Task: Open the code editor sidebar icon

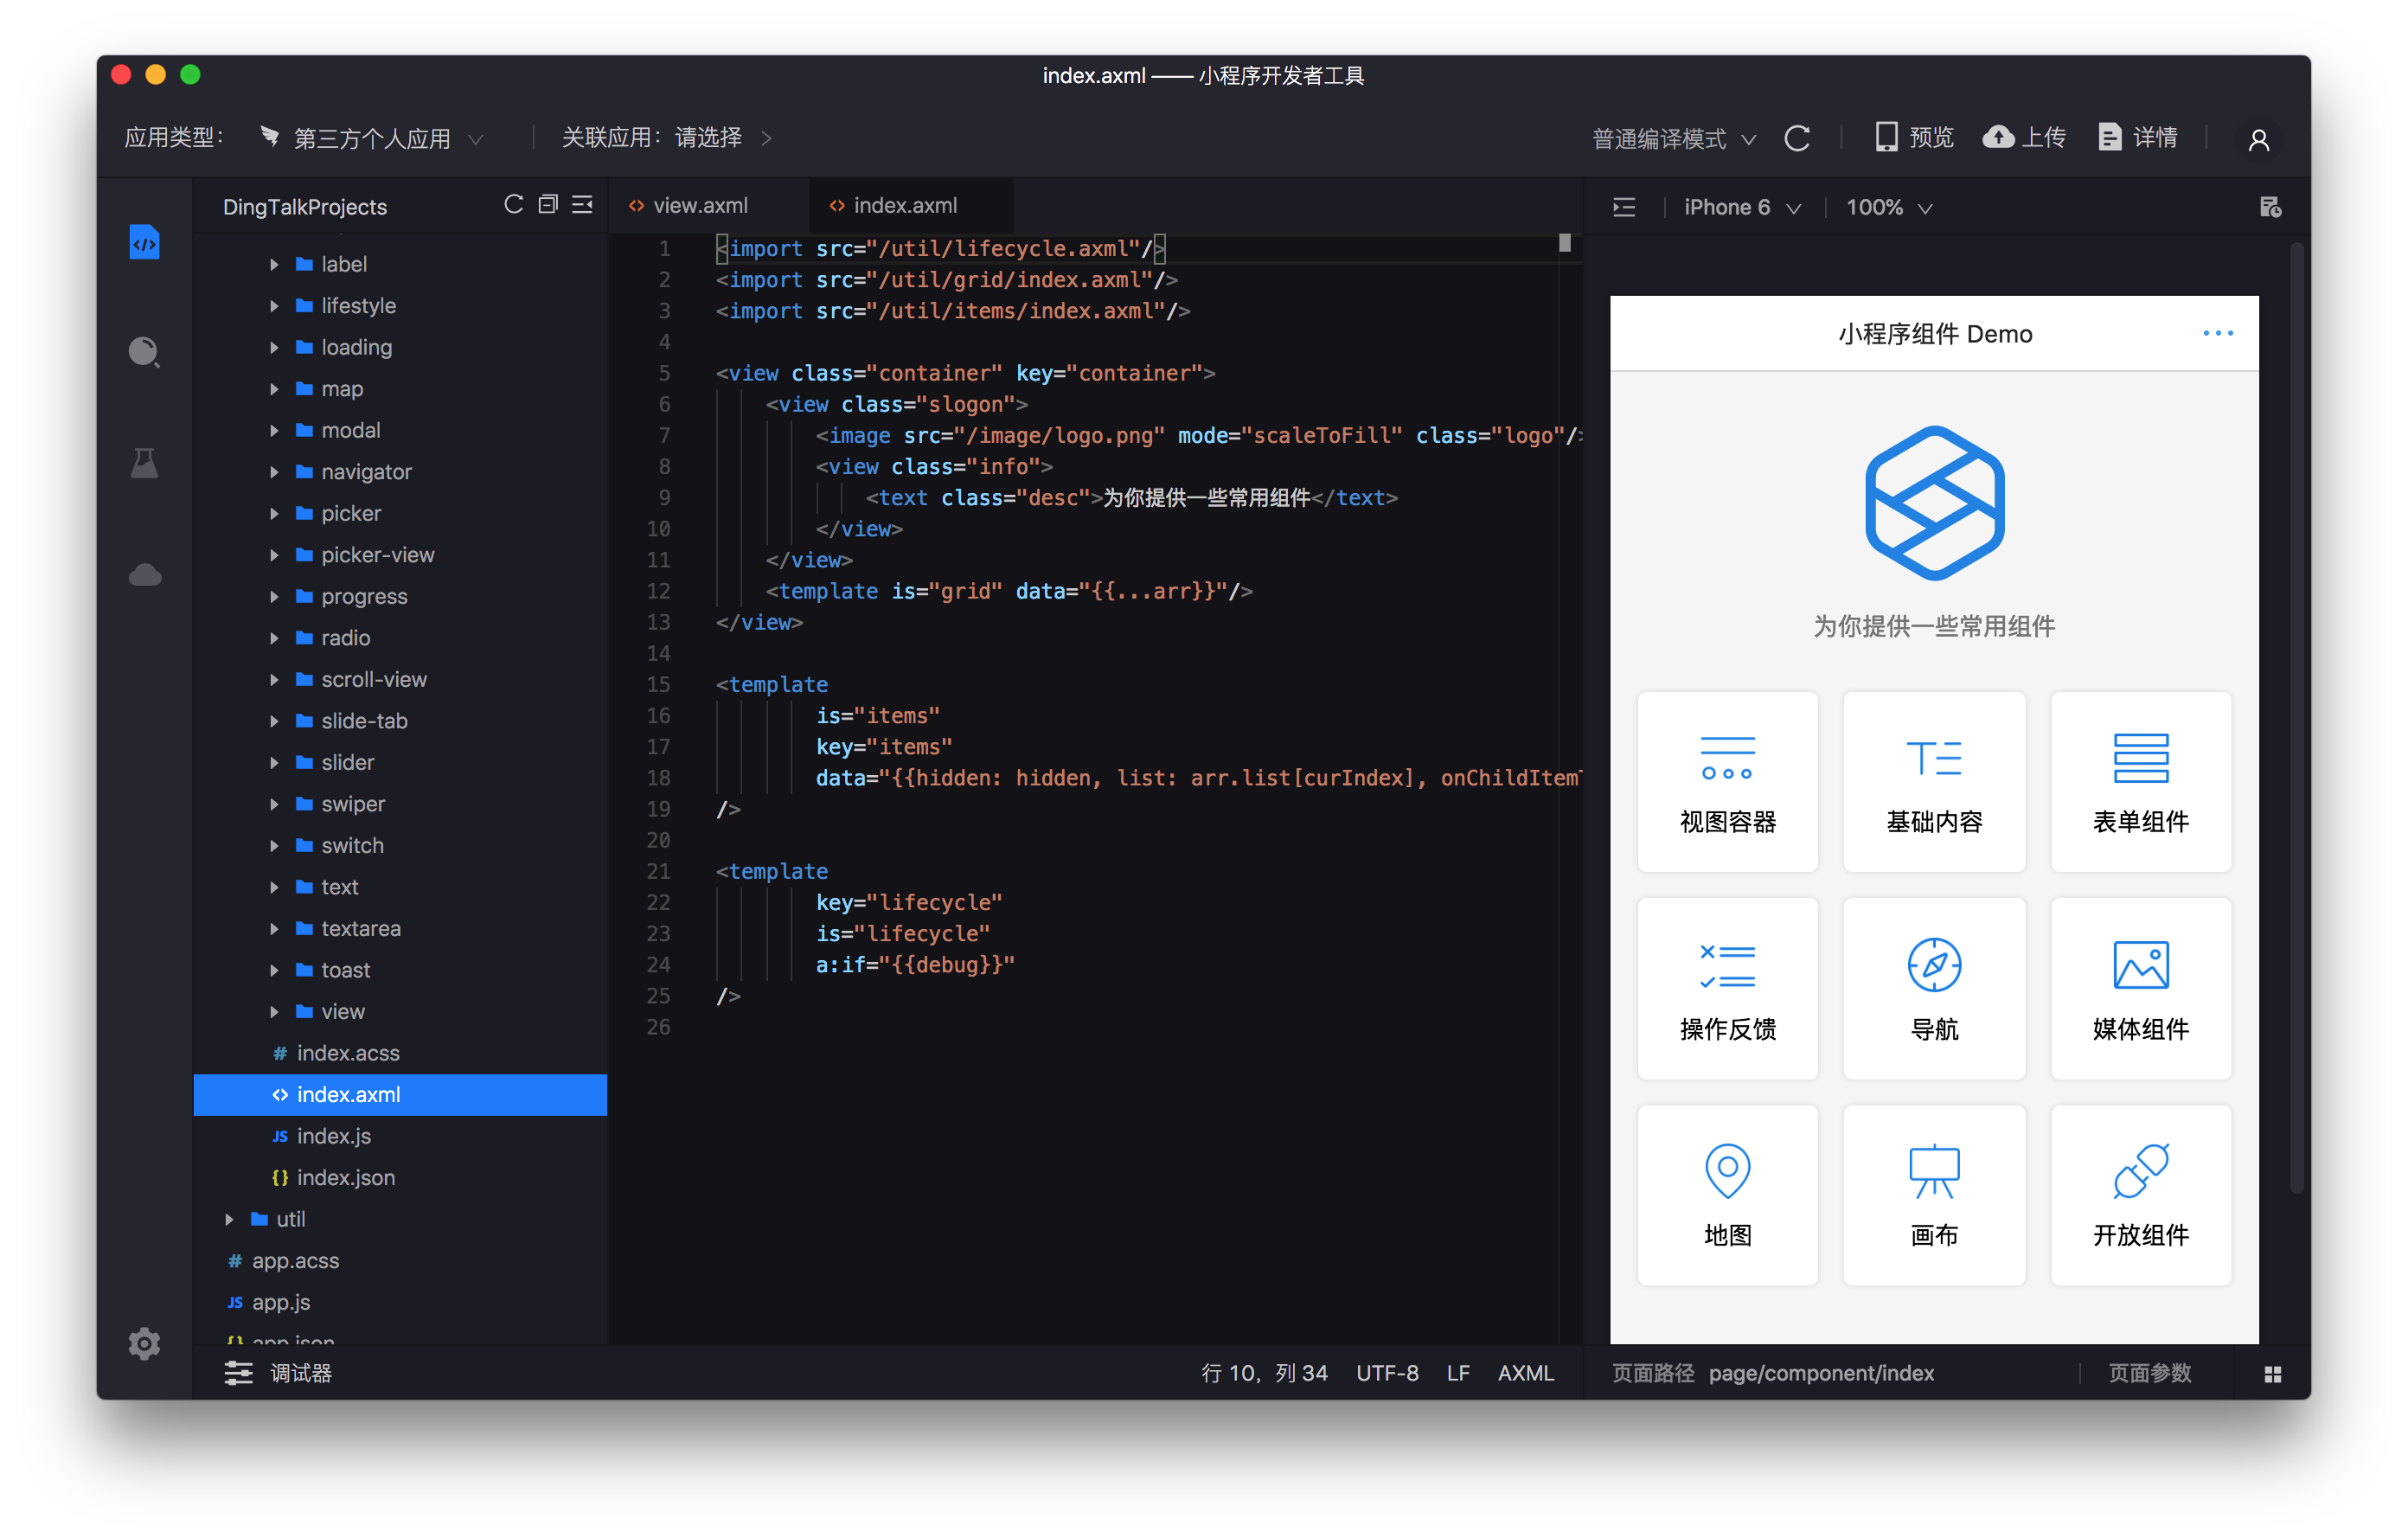Action: 144,242
